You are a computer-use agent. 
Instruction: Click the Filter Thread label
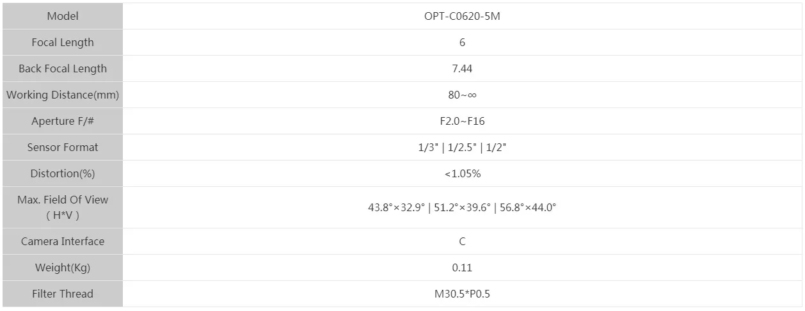click(63, 294)
